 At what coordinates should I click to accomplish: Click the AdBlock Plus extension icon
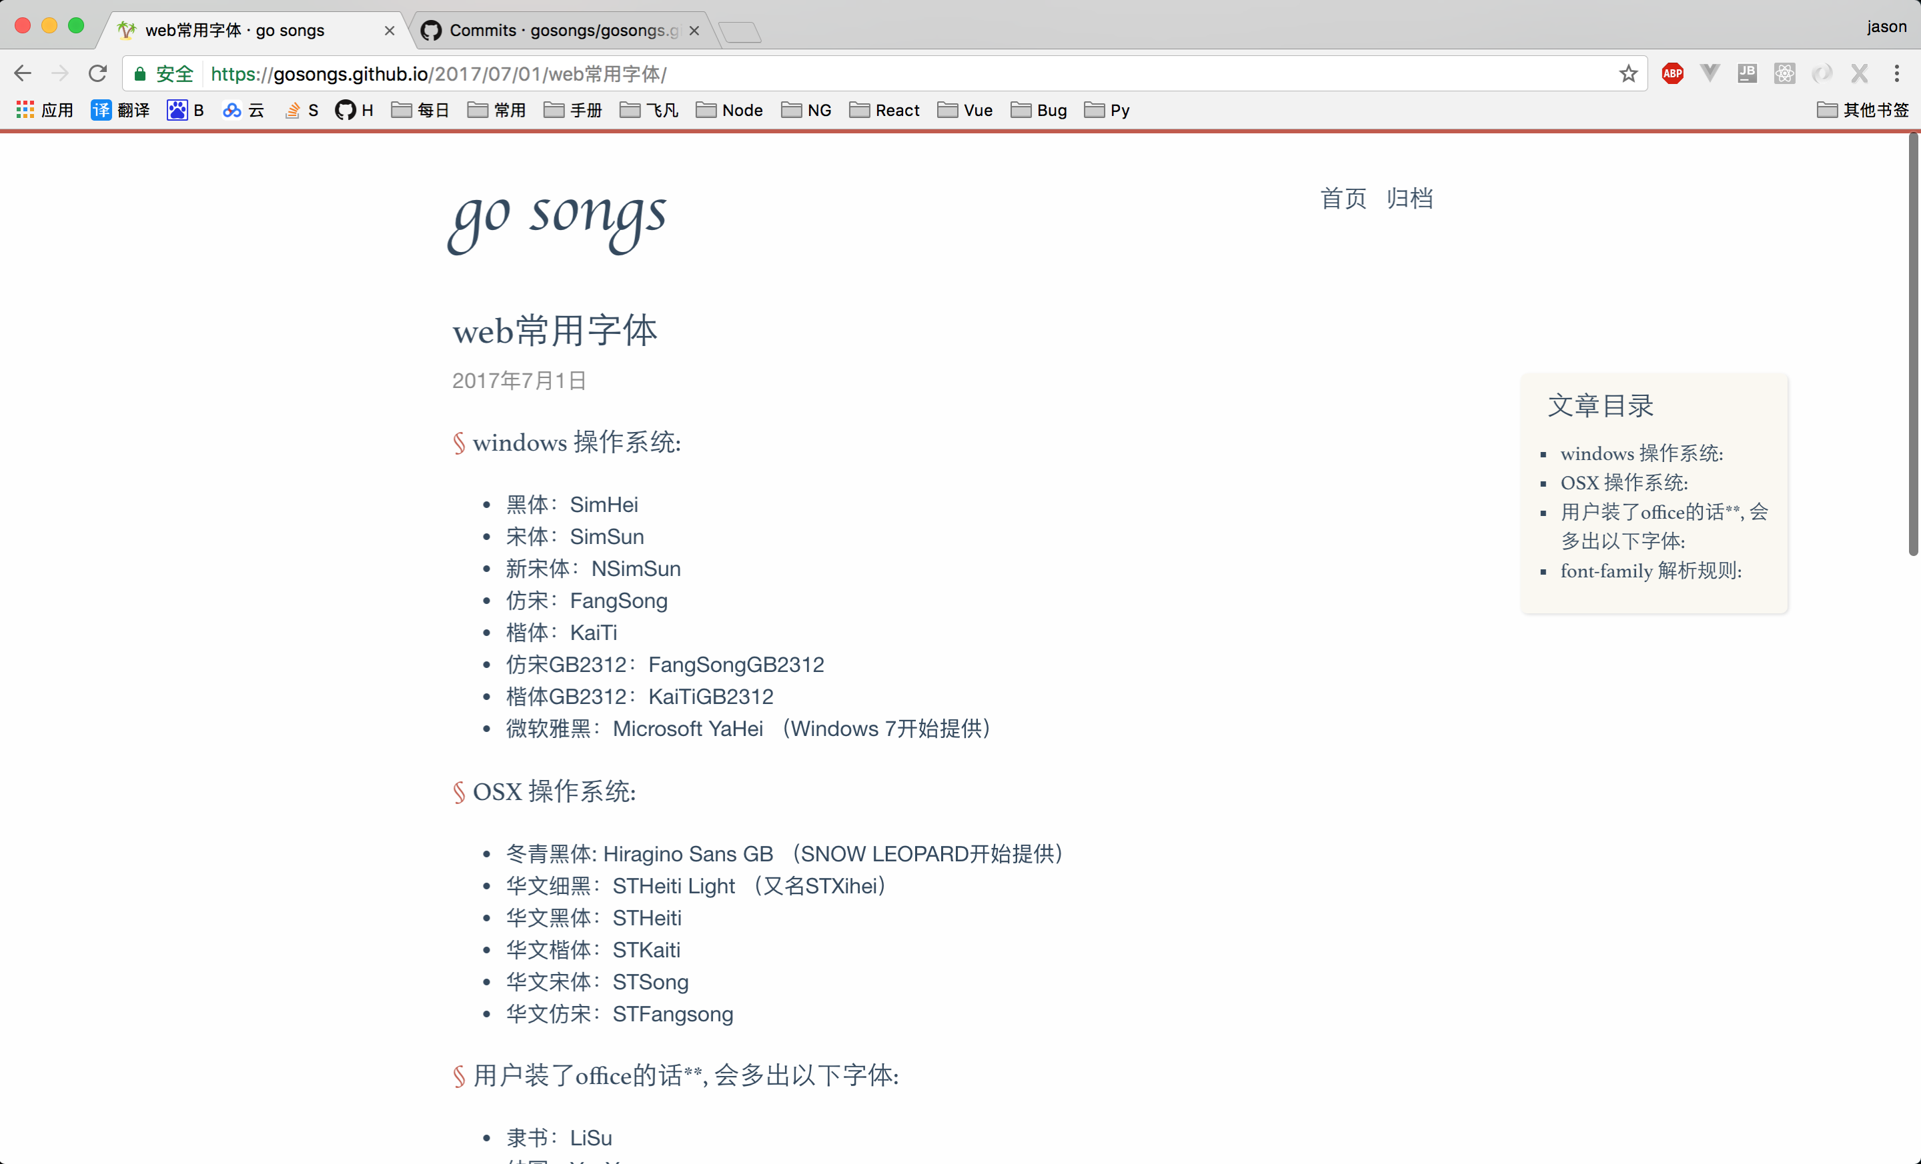click(1672, 73)
